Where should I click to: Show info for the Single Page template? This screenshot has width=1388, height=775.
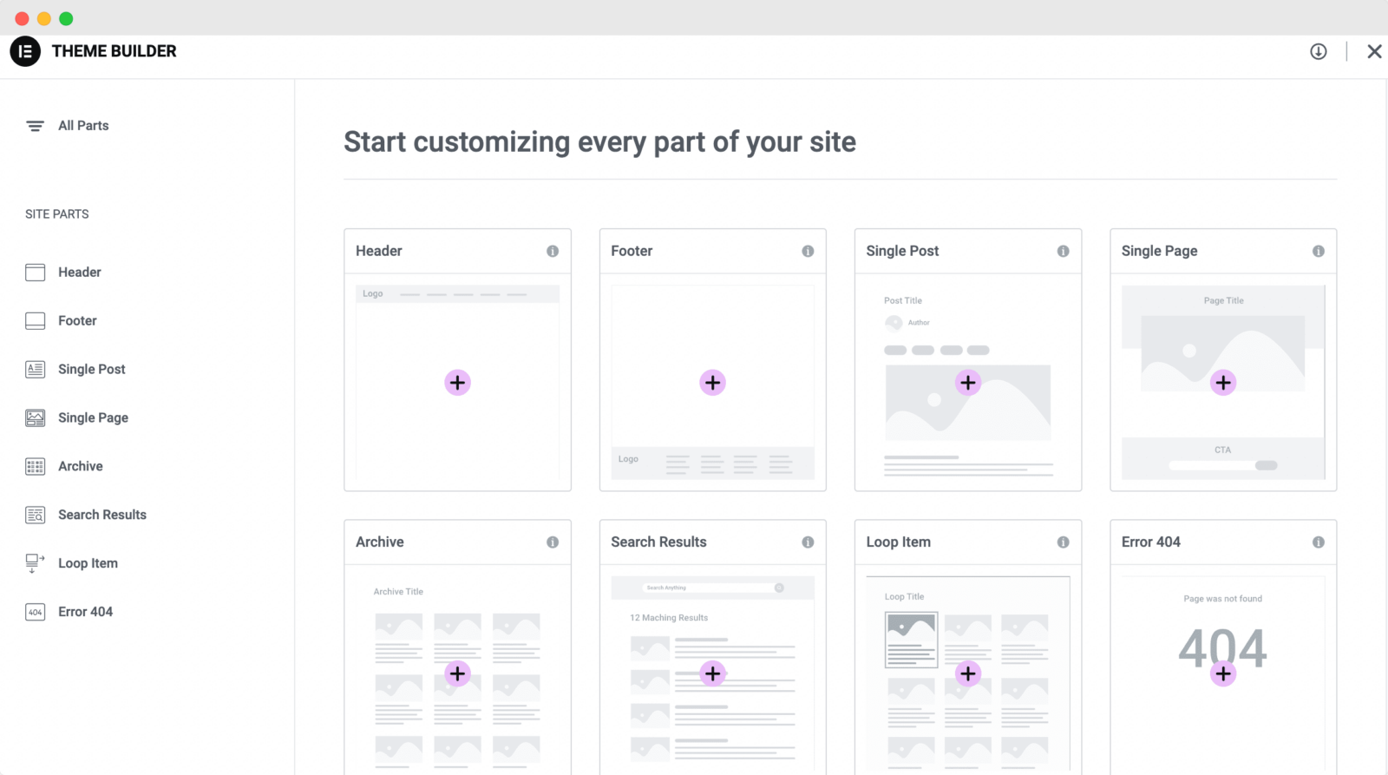pyautogui.click(x=1319, y=251)
